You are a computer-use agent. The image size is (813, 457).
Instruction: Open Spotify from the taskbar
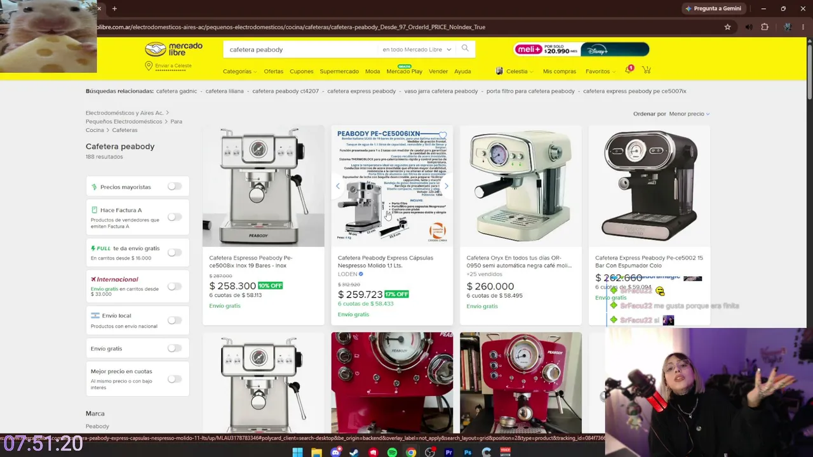click(x=392, y=452)
